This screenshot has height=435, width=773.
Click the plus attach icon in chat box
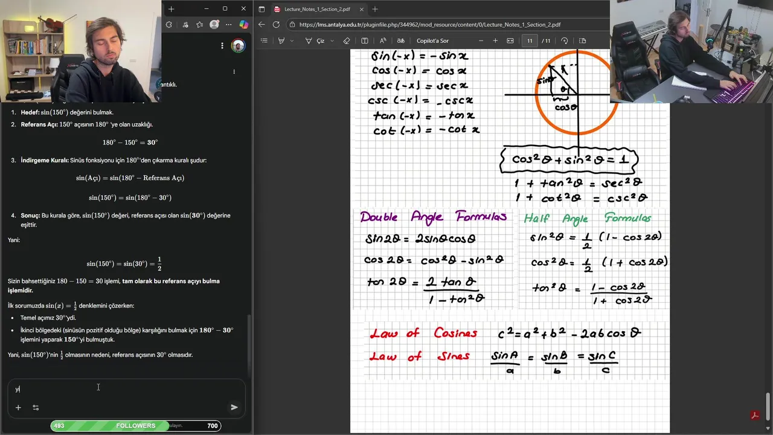pyautogui.click(x=18, y=408)
